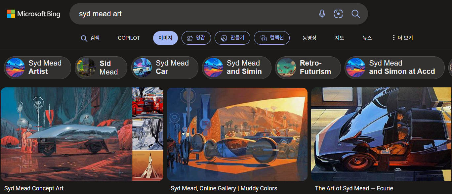The image size is (452, 194).
Task: Open the 영감 tab
Action: click(x=196, y=38)
